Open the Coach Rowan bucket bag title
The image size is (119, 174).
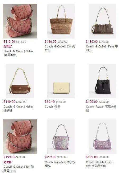(101, 108)
